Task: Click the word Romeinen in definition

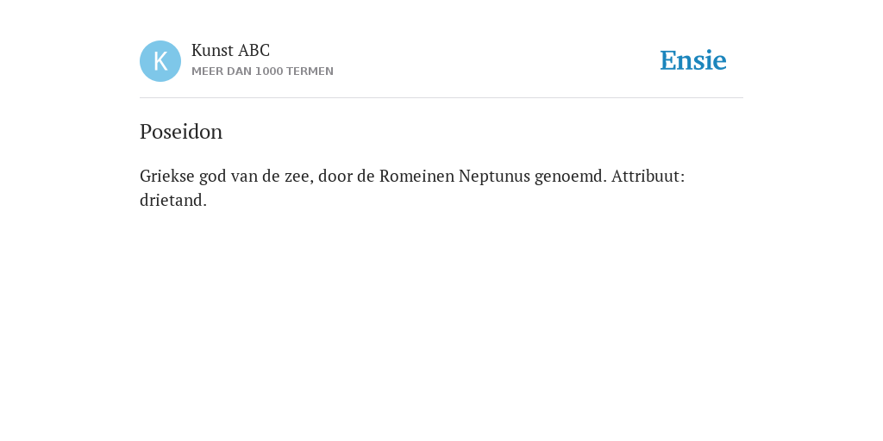Action: pos(416,176)
